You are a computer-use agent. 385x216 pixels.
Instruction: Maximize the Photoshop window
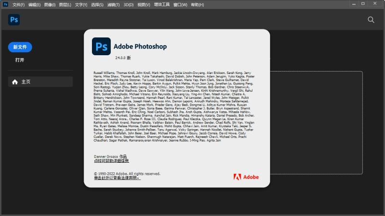tap(363, 4)
